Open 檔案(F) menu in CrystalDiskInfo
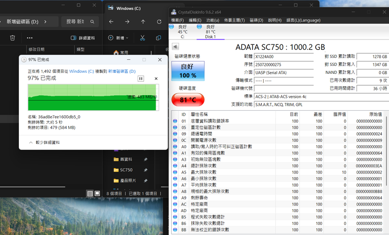Image resolution: width=389 pixels, height=235 pixels. [x=178, y=20]
